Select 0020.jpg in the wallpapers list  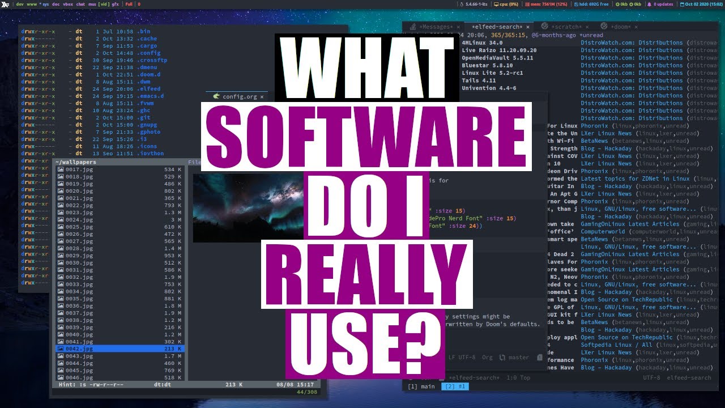[120, 191]
